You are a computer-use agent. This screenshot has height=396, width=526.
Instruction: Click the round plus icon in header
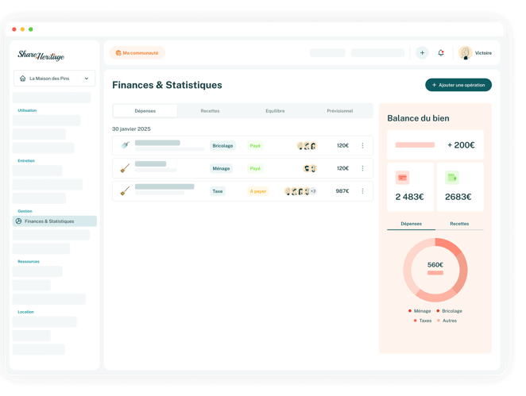click(422, 53)
